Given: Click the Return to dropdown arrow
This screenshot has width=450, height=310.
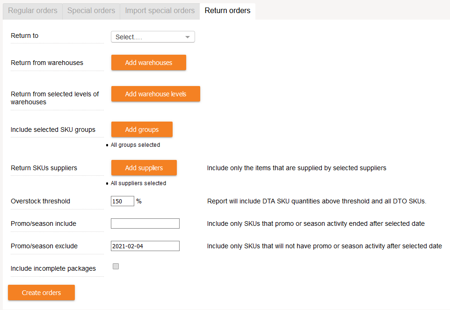Looking at the screenshot, I should tap(188, 37).
